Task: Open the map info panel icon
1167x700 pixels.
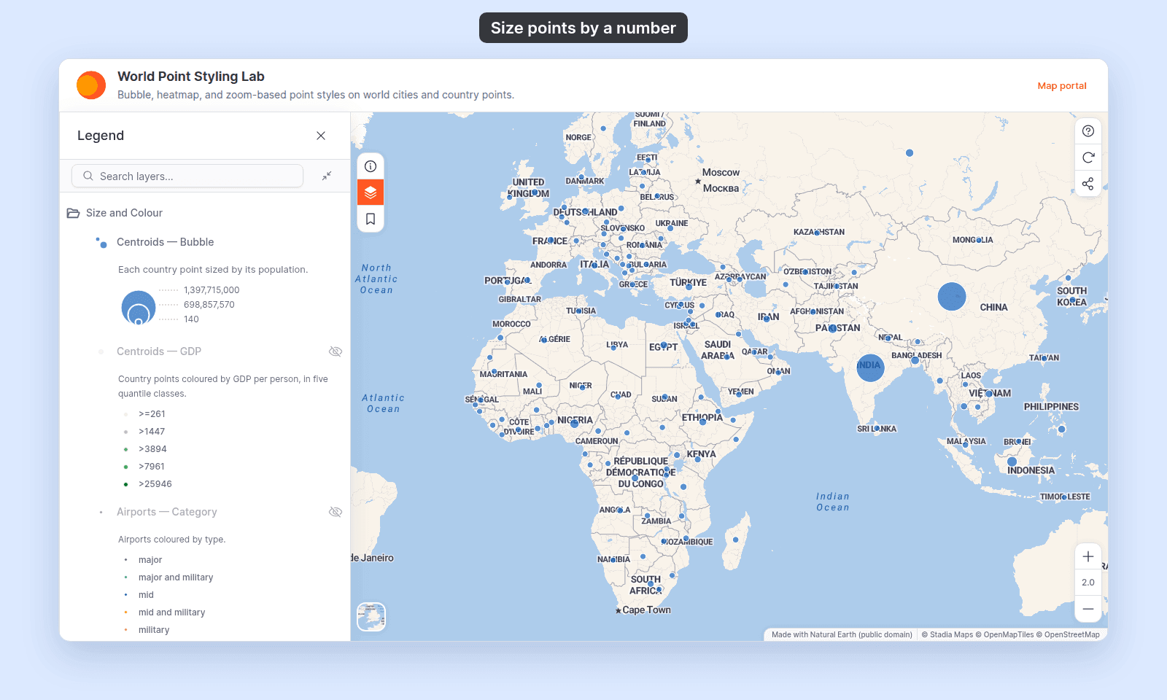Action: [x=371, y=166]
